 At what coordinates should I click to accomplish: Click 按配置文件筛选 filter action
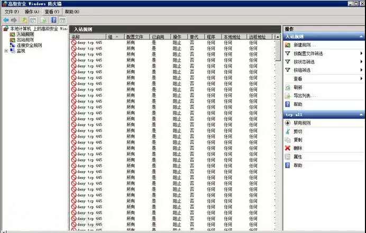tap(308, 53)
